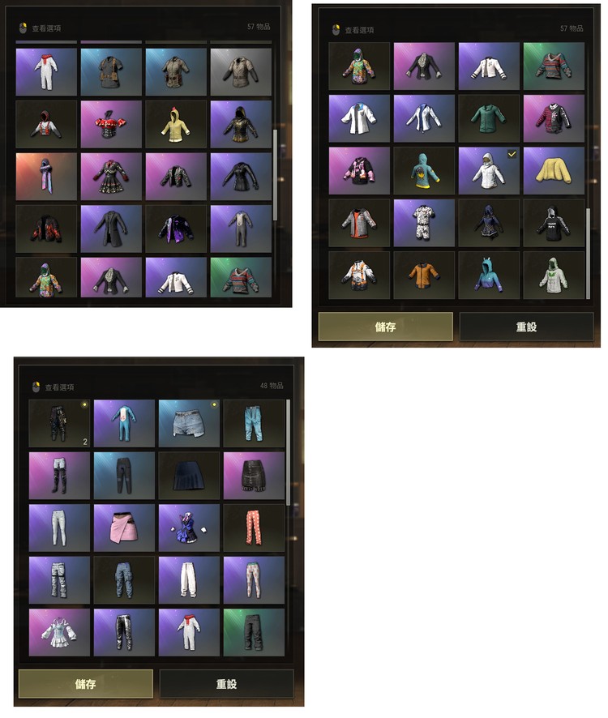
Task: Uncheck the equipped white hooded jacket
Action: tap(490, 171)
